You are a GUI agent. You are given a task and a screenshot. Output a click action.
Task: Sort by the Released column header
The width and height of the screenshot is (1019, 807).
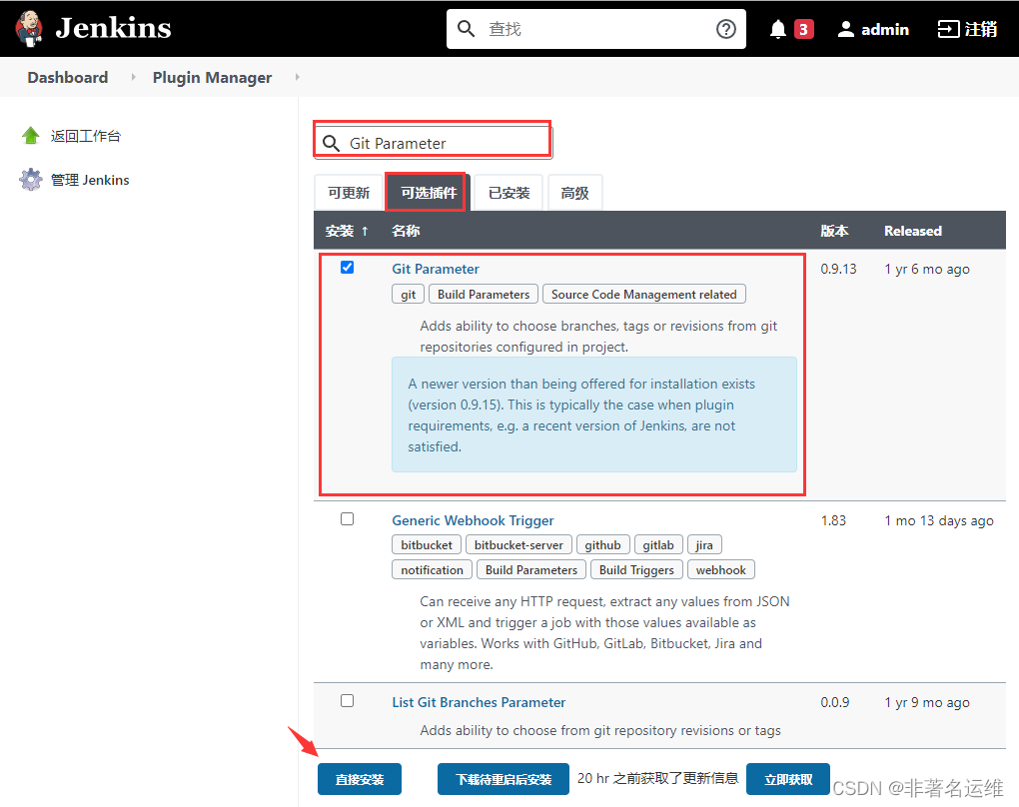click(x=912, y=231)
